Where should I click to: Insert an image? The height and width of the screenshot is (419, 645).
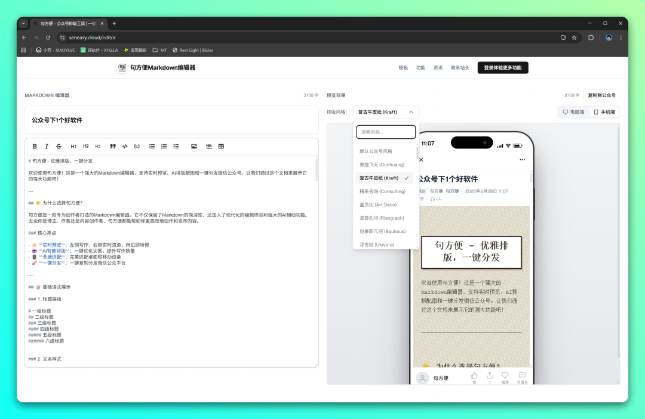[193, 147]
